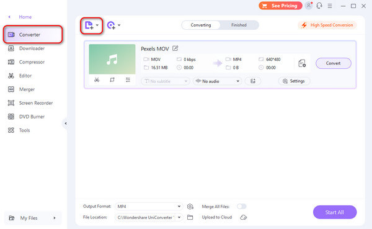This screenshot has height=229, width=372.
Task: Click the 640*480 output resolution
Action: pos(273,60)
